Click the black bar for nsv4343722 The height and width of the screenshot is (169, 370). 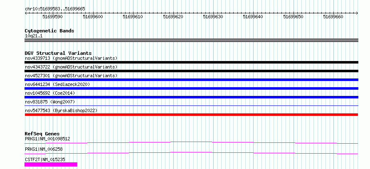point(191,71)
